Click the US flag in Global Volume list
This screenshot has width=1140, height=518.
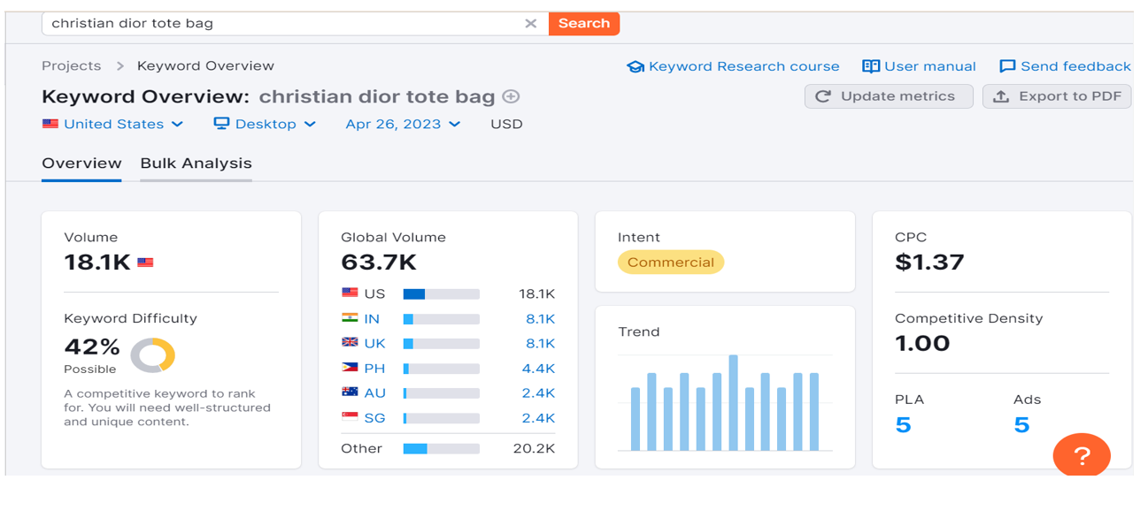(350, 293)
